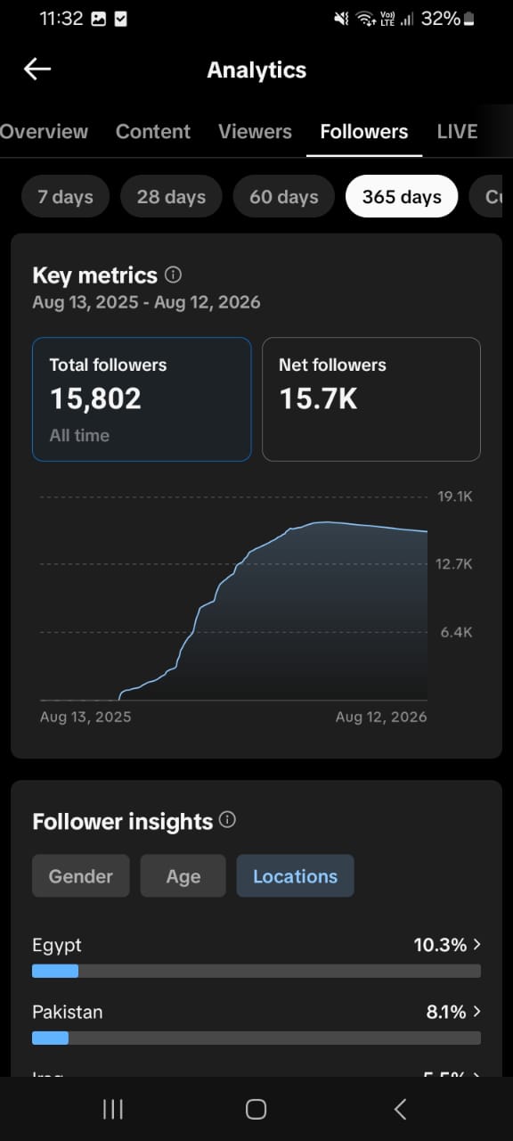Select the 7 days range
Screen dimensions: 513x1141
click(x=66, y=197)
